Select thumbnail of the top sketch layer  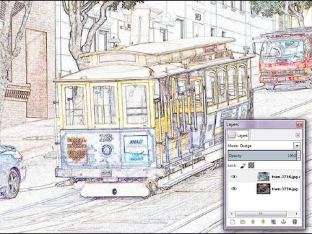(263, 177)
